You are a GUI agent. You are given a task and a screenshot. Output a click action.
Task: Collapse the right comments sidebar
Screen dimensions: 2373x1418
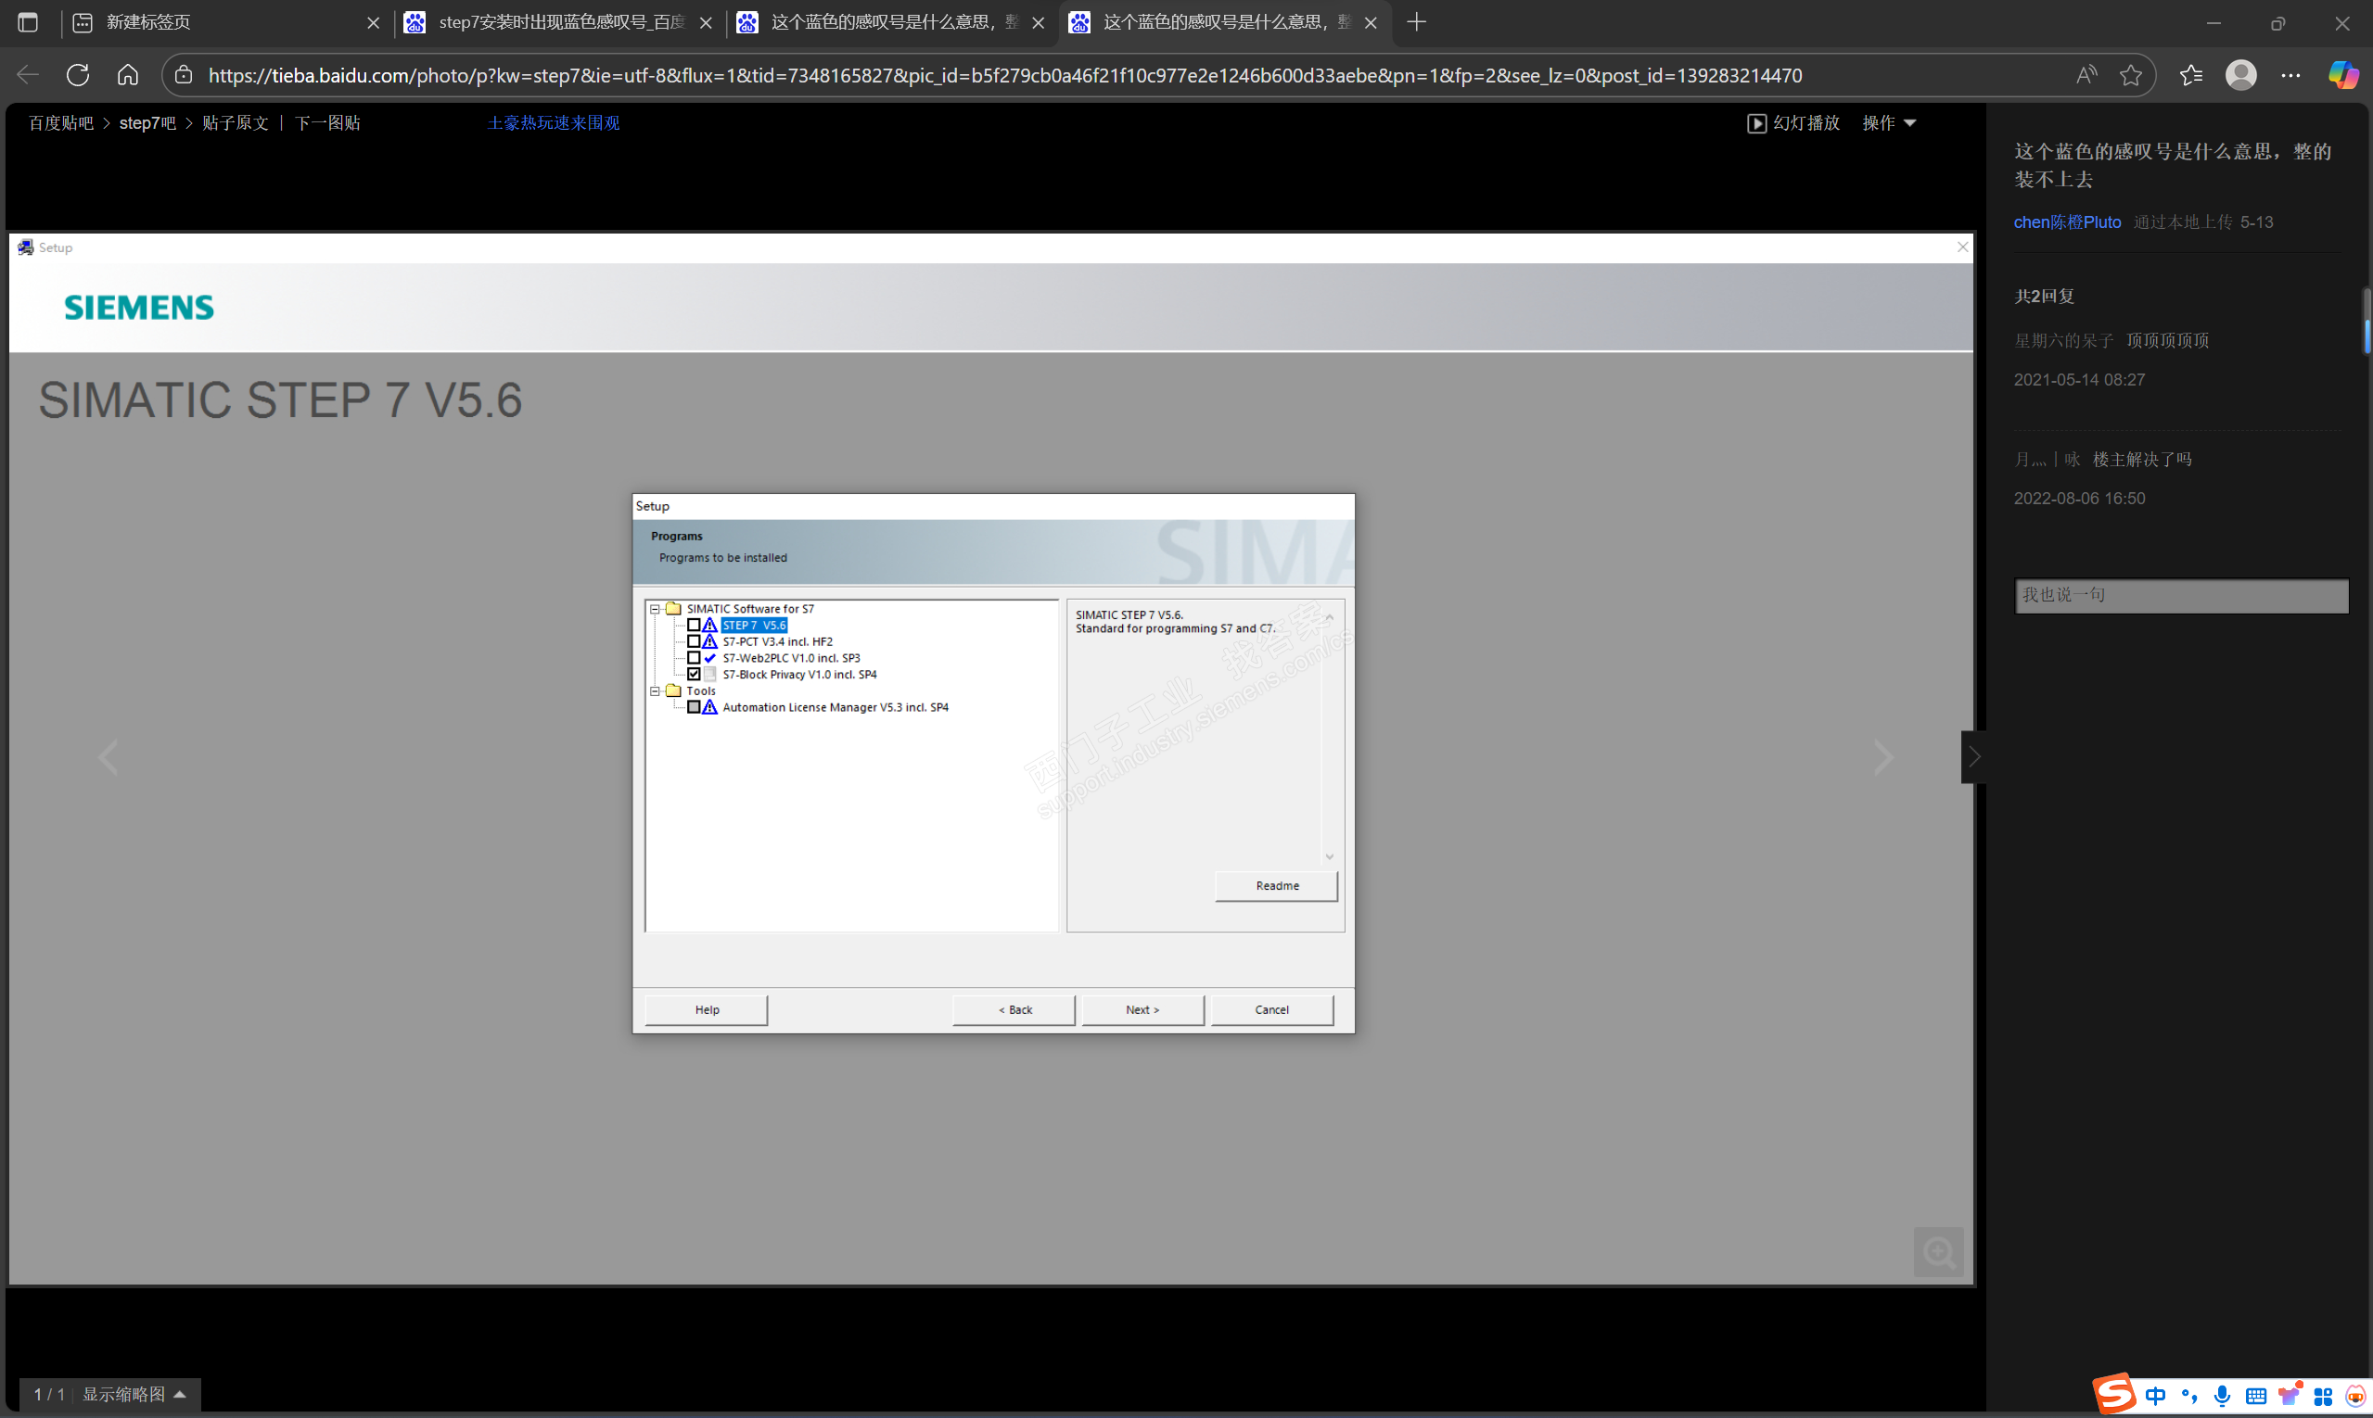click(1973, 757)
